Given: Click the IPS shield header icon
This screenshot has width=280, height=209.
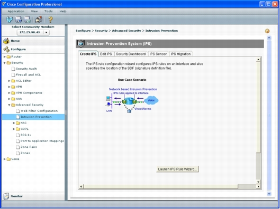Looking at the screenshot, I should [x=80, y=44].
